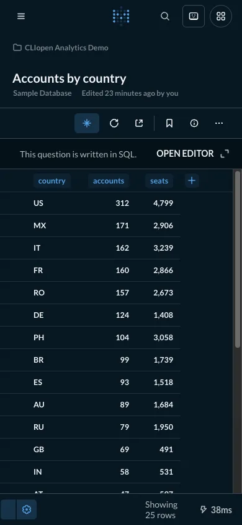This screenshot has width=242, height=525.
Task: Click the Showing 25 rows label
Action: (161, 509)
